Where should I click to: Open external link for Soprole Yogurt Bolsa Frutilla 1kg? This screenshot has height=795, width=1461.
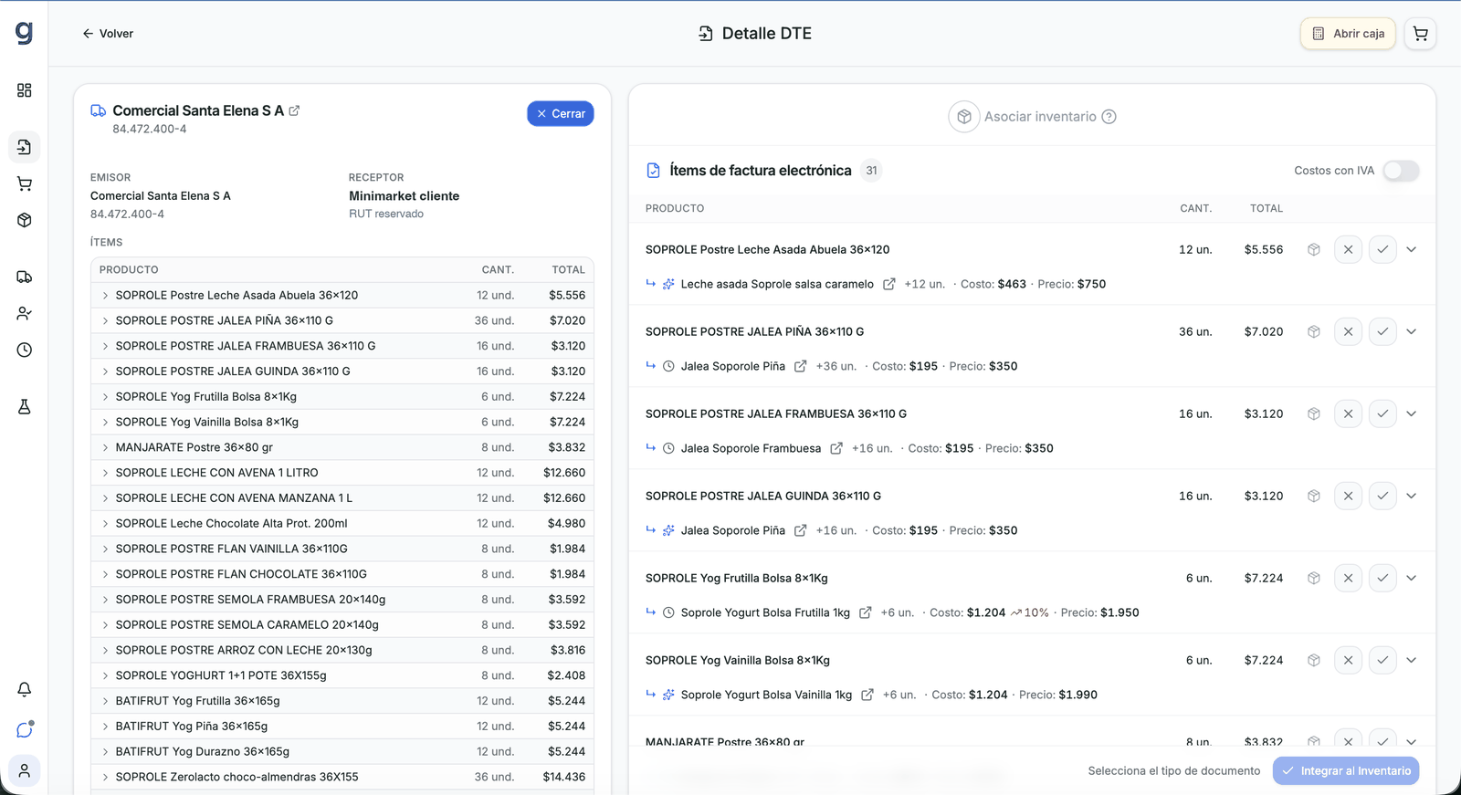866,612
